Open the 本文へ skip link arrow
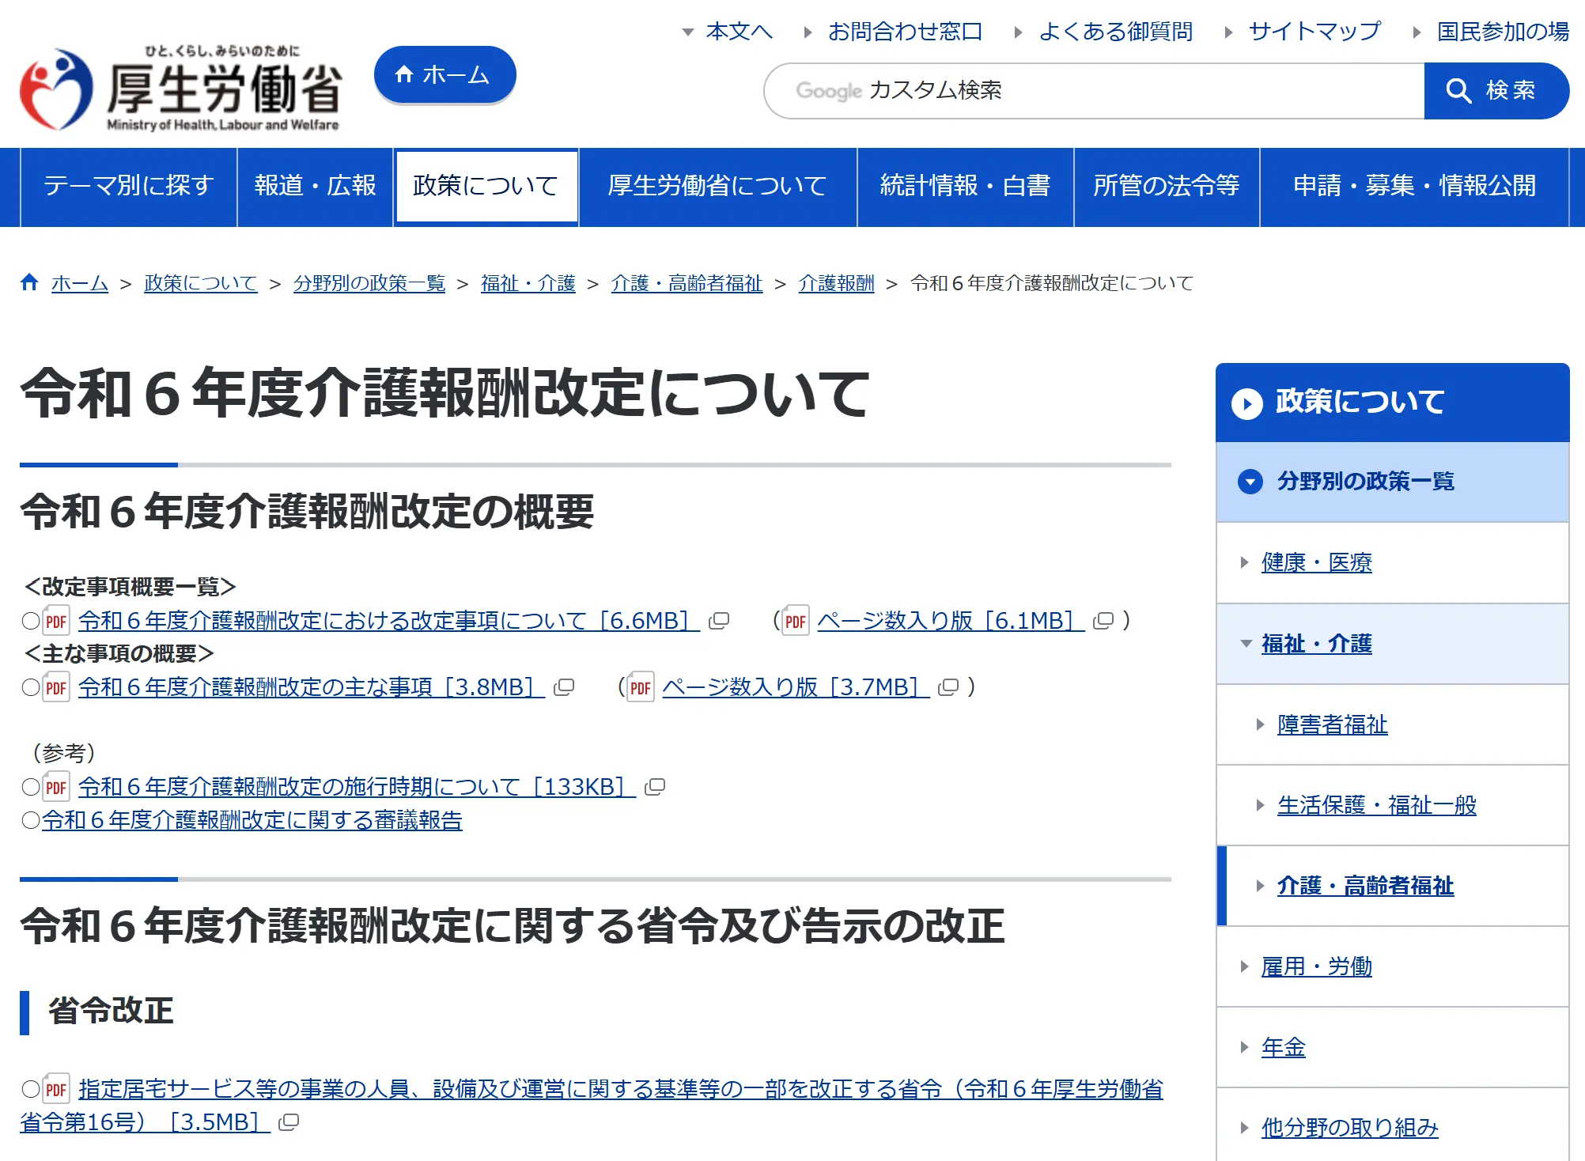The image size is (1585, 1161). 688,32
